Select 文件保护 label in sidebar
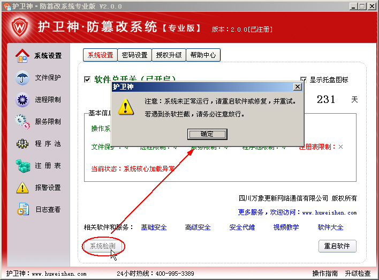This screenshot has height=280, width=379. 48,77
